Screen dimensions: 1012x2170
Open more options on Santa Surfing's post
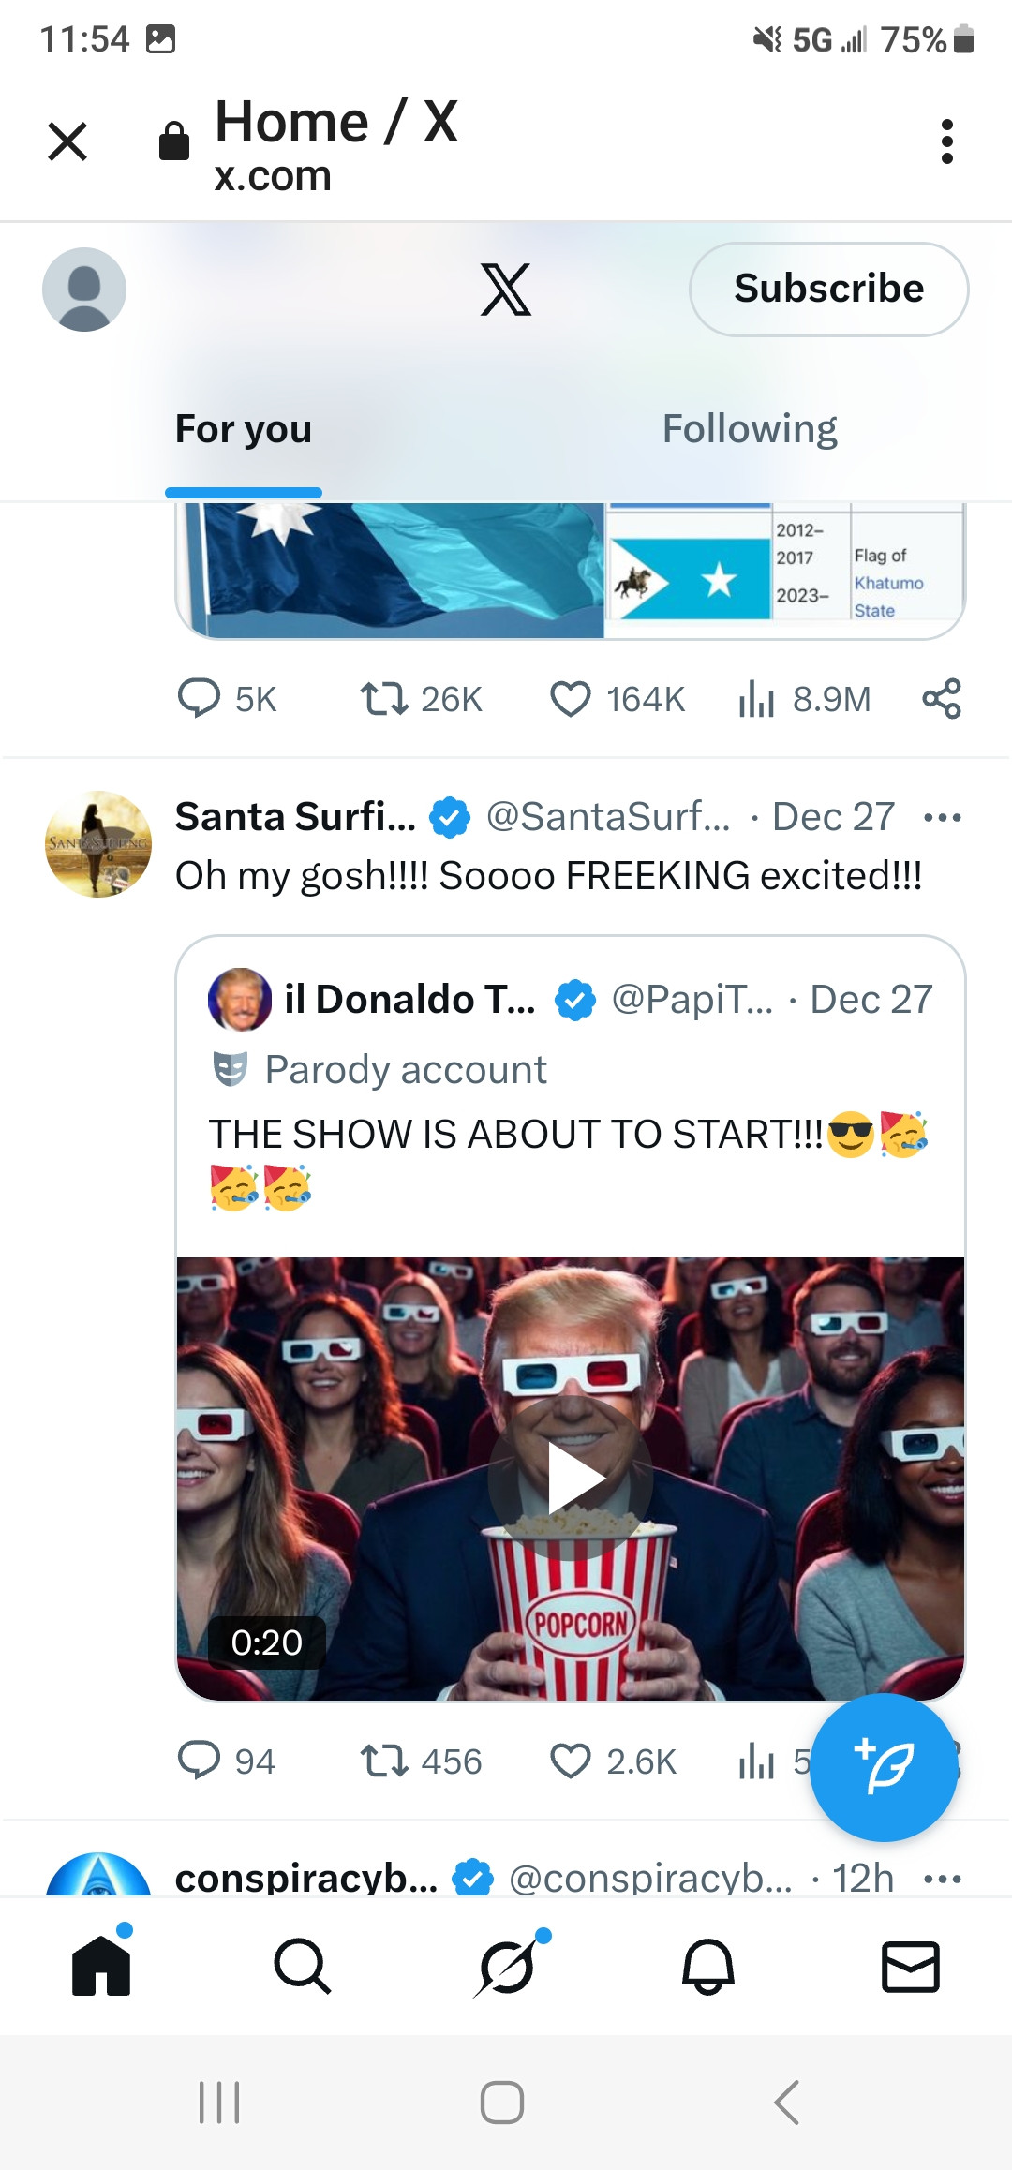tap(942, 817)
